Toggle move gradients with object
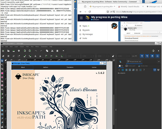This screenshot has width=162, height=129. (152, 56)
